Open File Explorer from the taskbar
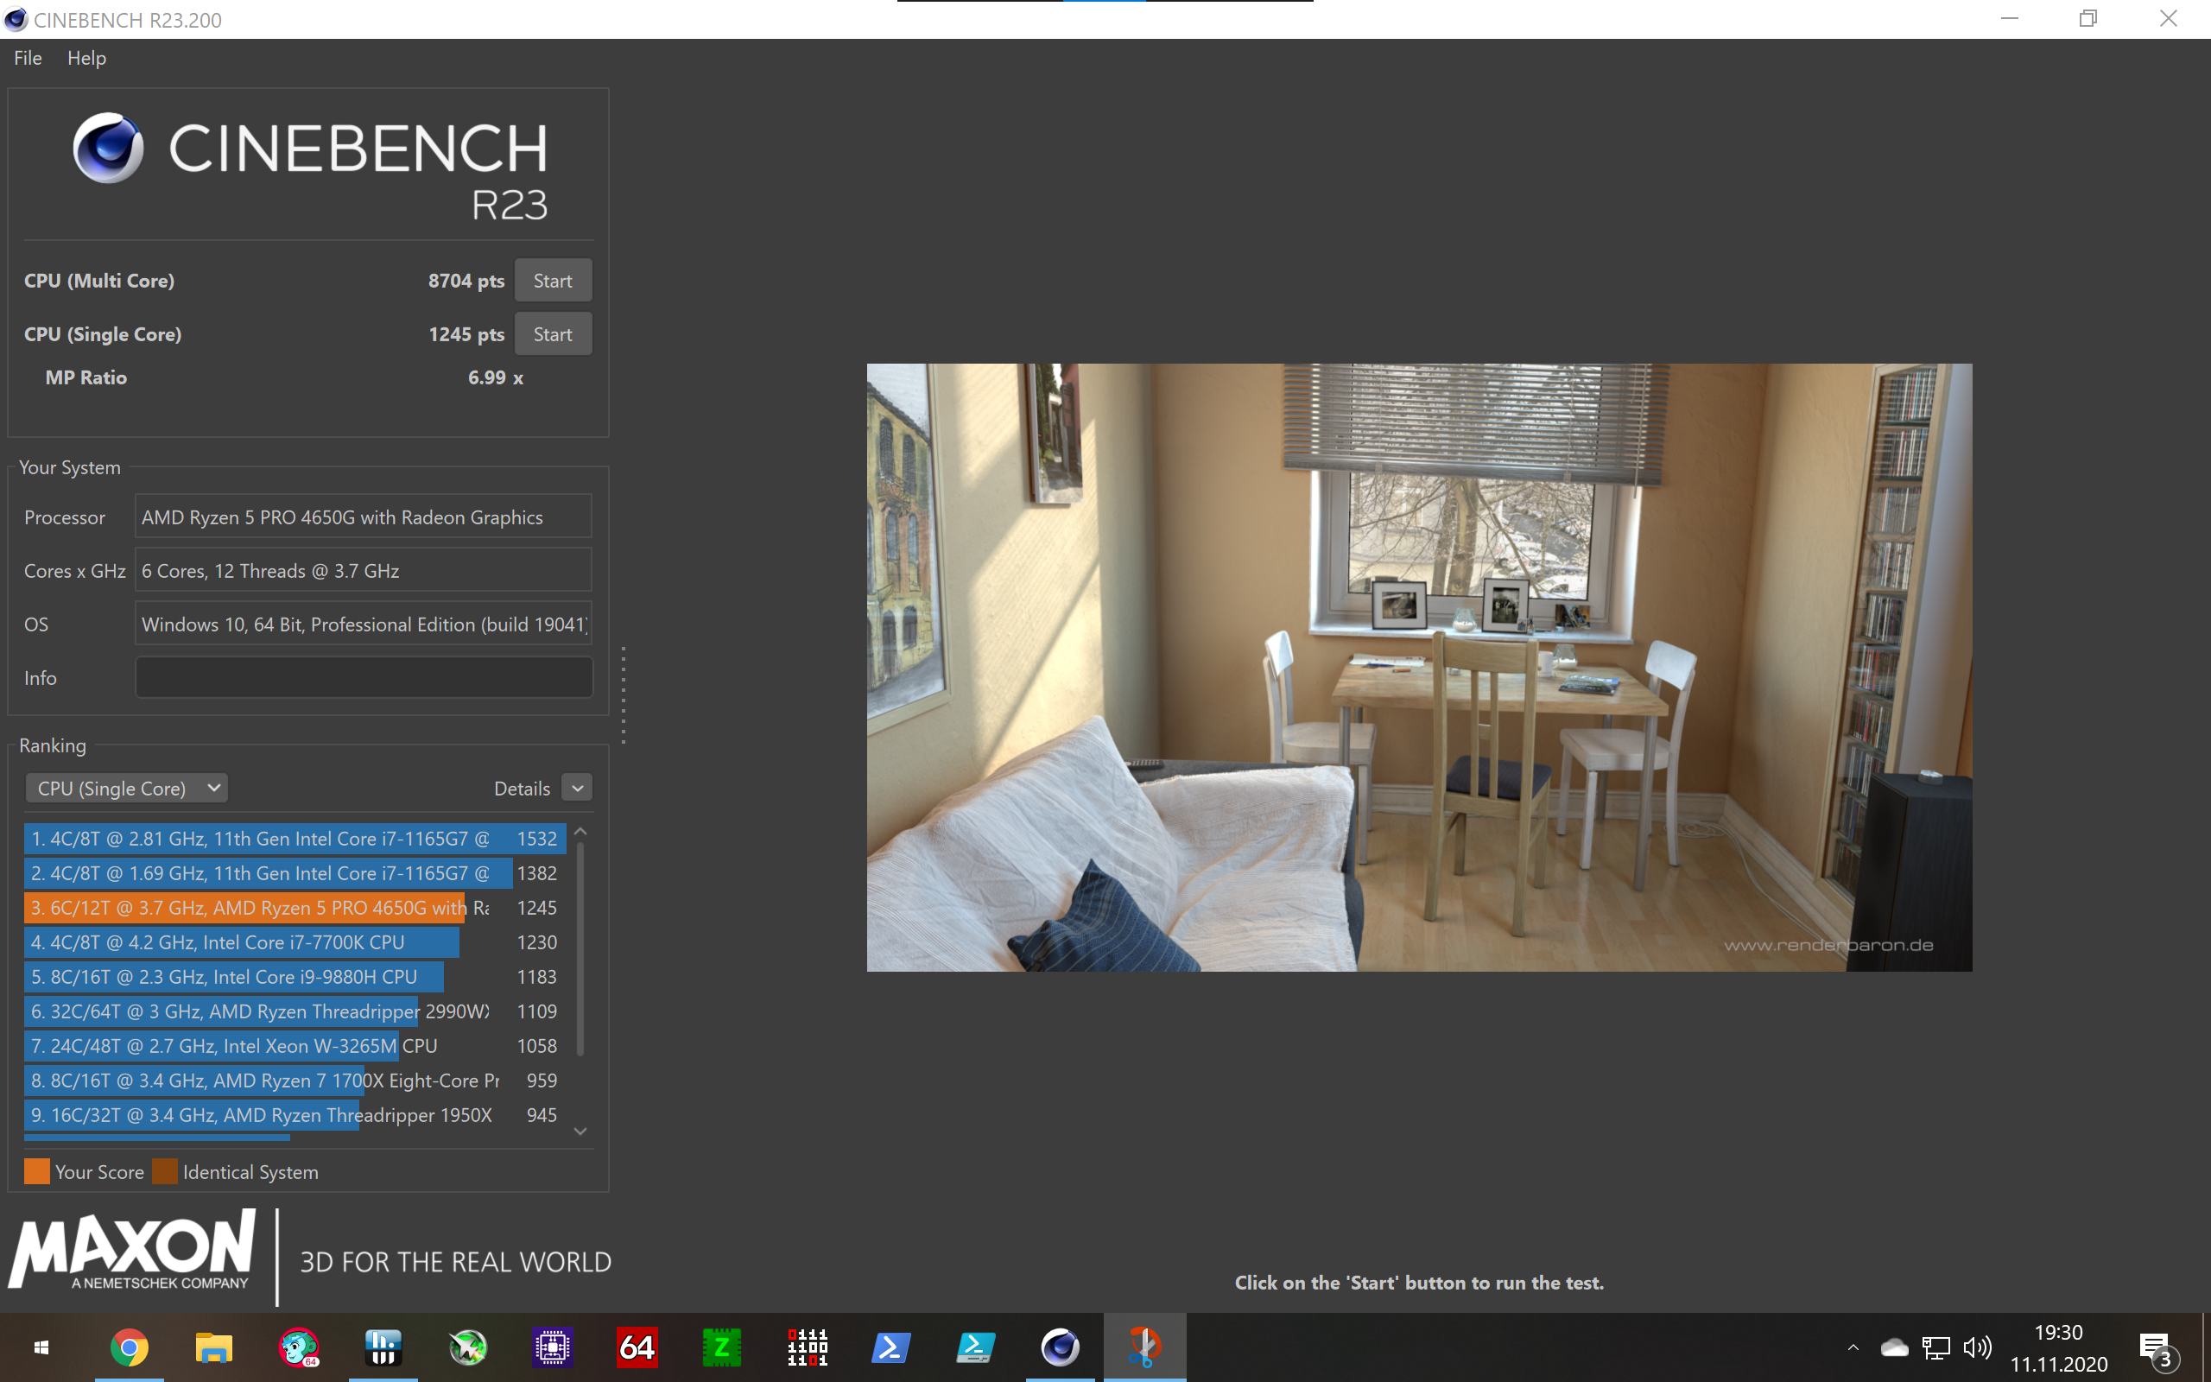The height and width of the screenshot is (1382, 2211). [214, 1347]
